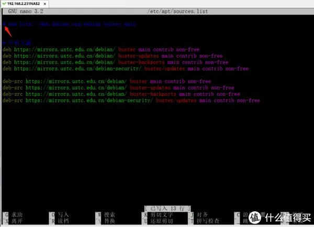Switch to the 192.168.2.231NAS2 session tab

click(x=24, y=3)
